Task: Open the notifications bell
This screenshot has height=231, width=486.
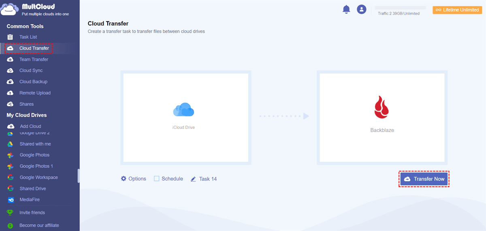Action: 346,9
